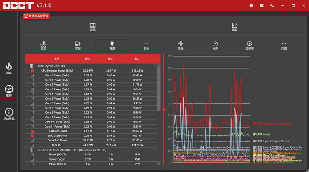Open the Test section flame icon
Viewport: 309px width, 172px height.
click(9, 68)
